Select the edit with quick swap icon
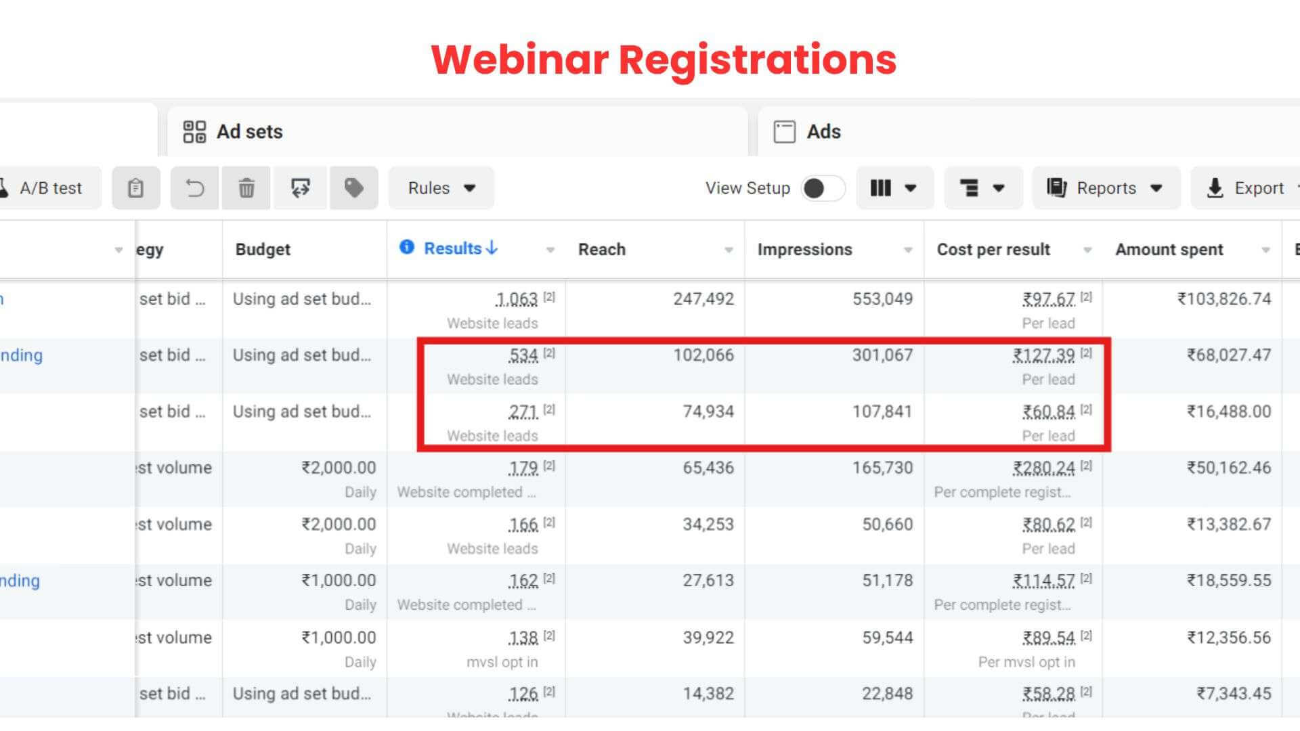 300,188
